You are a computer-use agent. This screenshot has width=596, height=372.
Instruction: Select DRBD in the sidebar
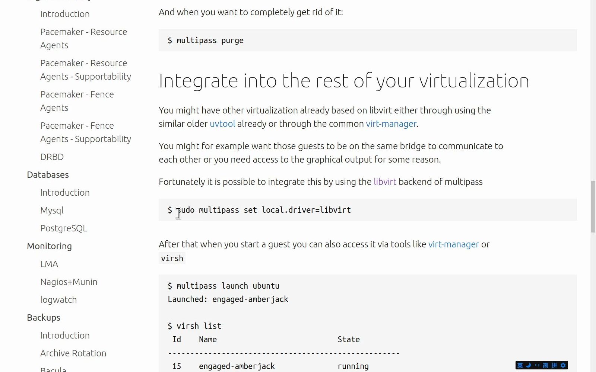[x=52, y=157]
